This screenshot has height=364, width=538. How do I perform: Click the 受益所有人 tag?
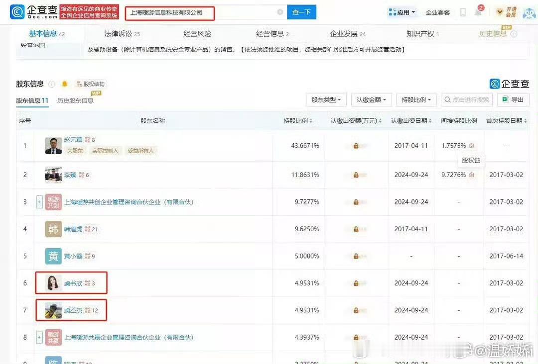tap(140, 151)
